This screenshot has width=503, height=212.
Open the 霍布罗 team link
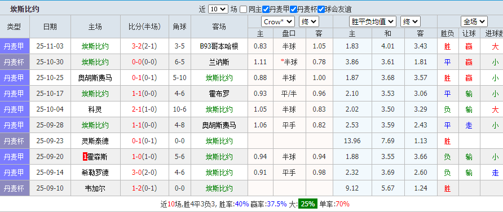[x=219, y=94]
